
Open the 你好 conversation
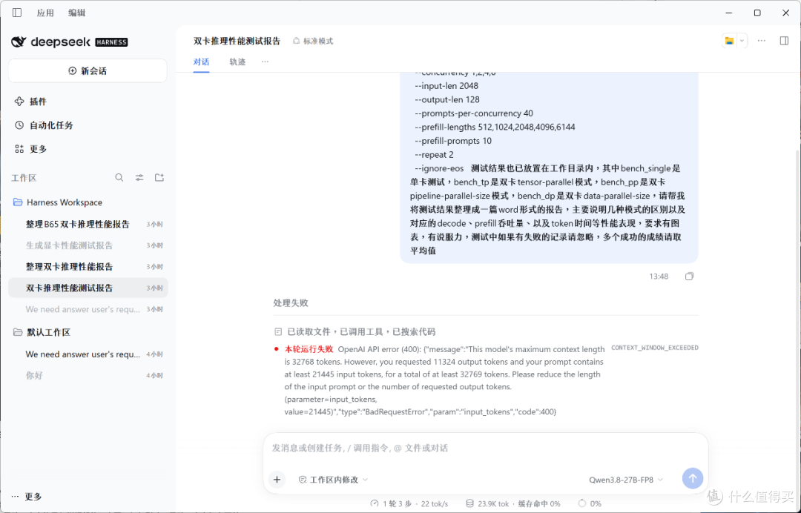[x=88, y=376]
